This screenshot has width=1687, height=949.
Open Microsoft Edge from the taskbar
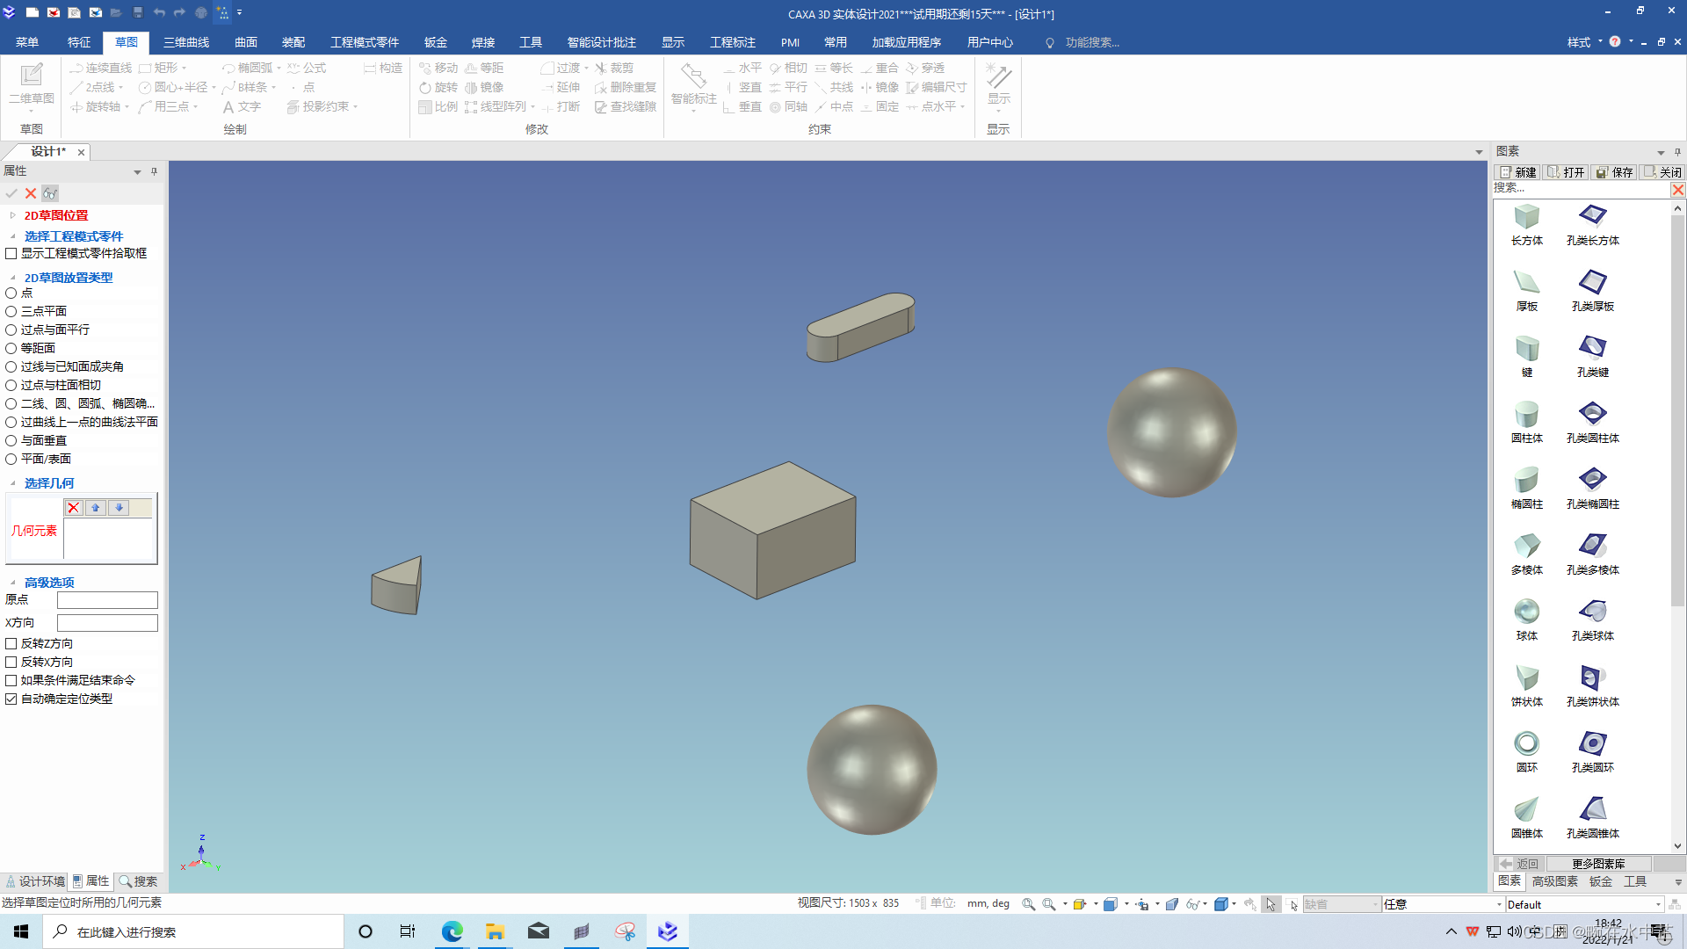click(452, 931)
